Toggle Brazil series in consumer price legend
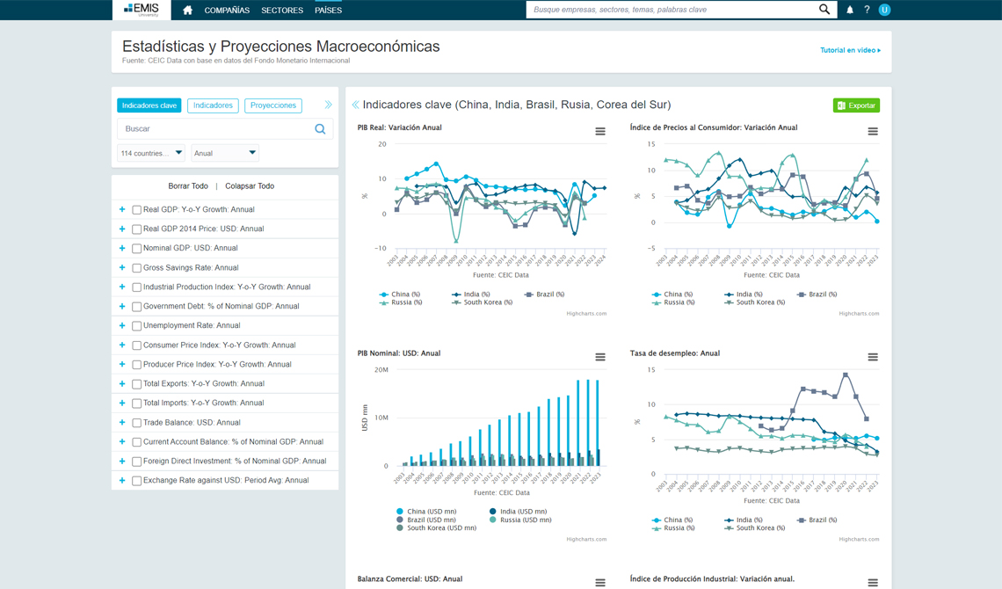1002x589 pixels. [817, 294]
